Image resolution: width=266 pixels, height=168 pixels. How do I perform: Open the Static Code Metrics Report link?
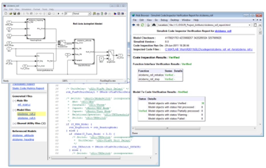tap(28, 88)
